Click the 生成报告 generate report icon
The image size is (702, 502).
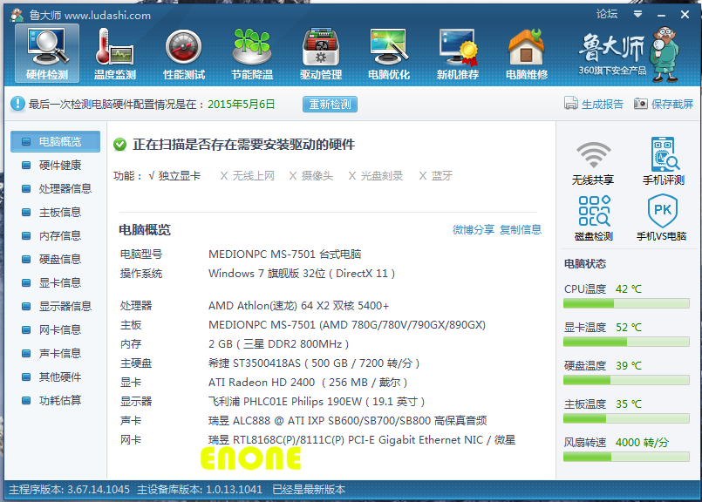point(571,104)
